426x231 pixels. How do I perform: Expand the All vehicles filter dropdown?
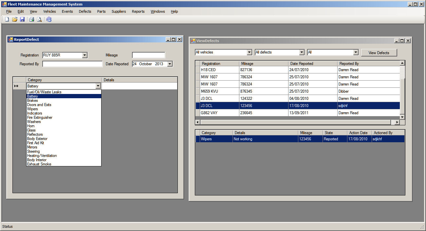click(249, 52)
